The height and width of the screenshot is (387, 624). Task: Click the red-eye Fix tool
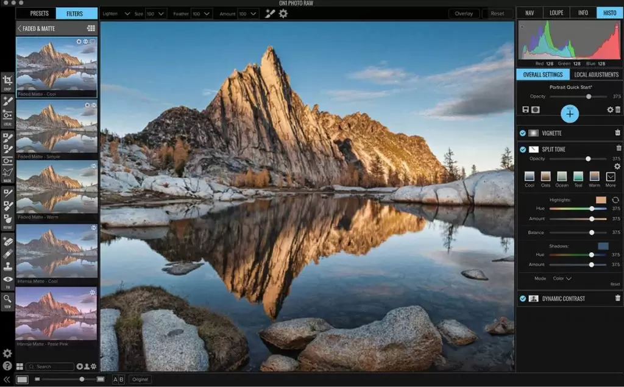pos(7,280)
